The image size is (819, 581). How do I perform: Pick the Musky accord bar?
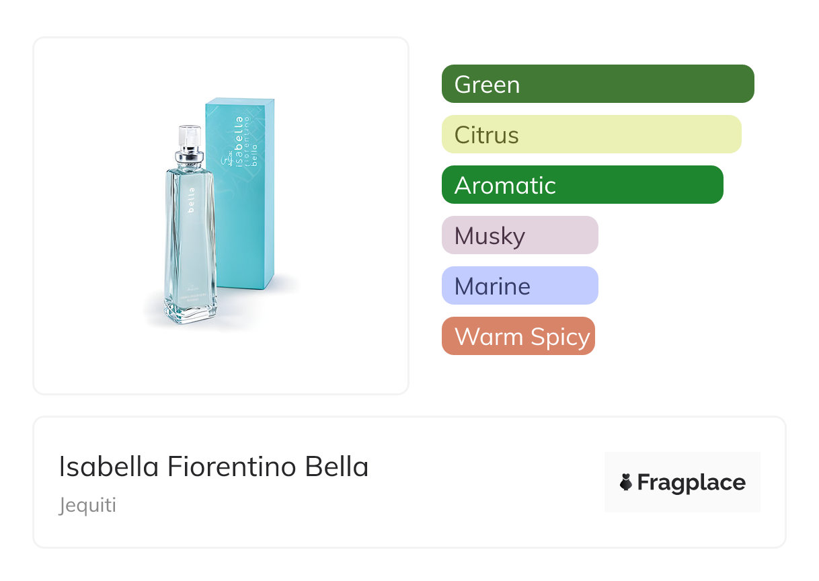click(x=519, y=235)
